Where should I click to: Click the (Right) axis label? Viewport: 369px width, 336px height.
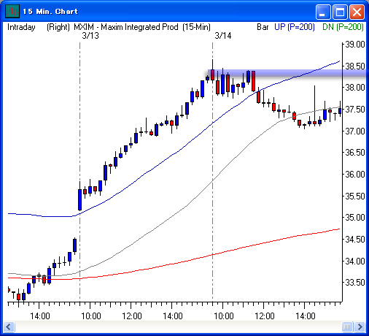tap(58, 27)
